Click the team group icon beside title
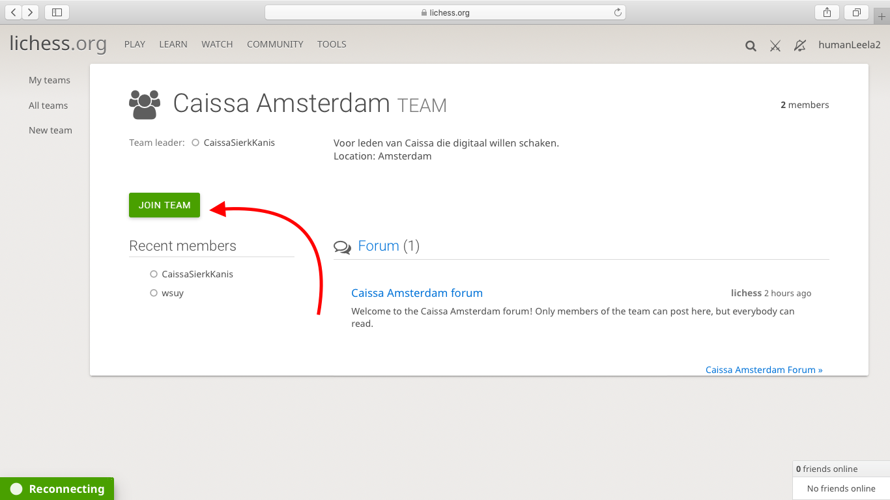 coord(145,104)
